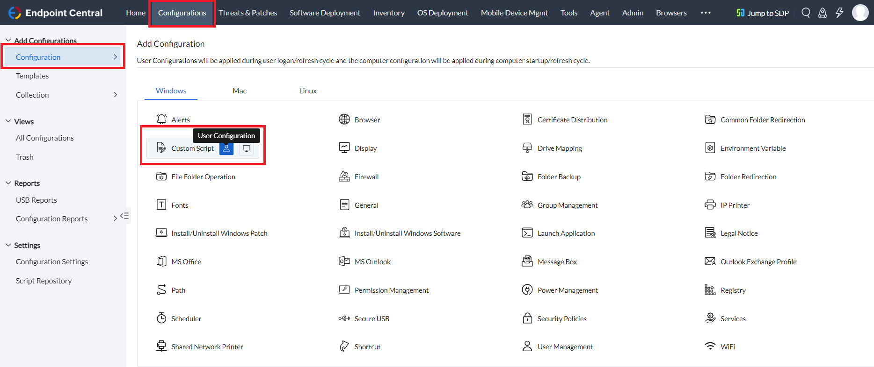
Task: Open the Power Management icon
Action: tap(527, 290)
